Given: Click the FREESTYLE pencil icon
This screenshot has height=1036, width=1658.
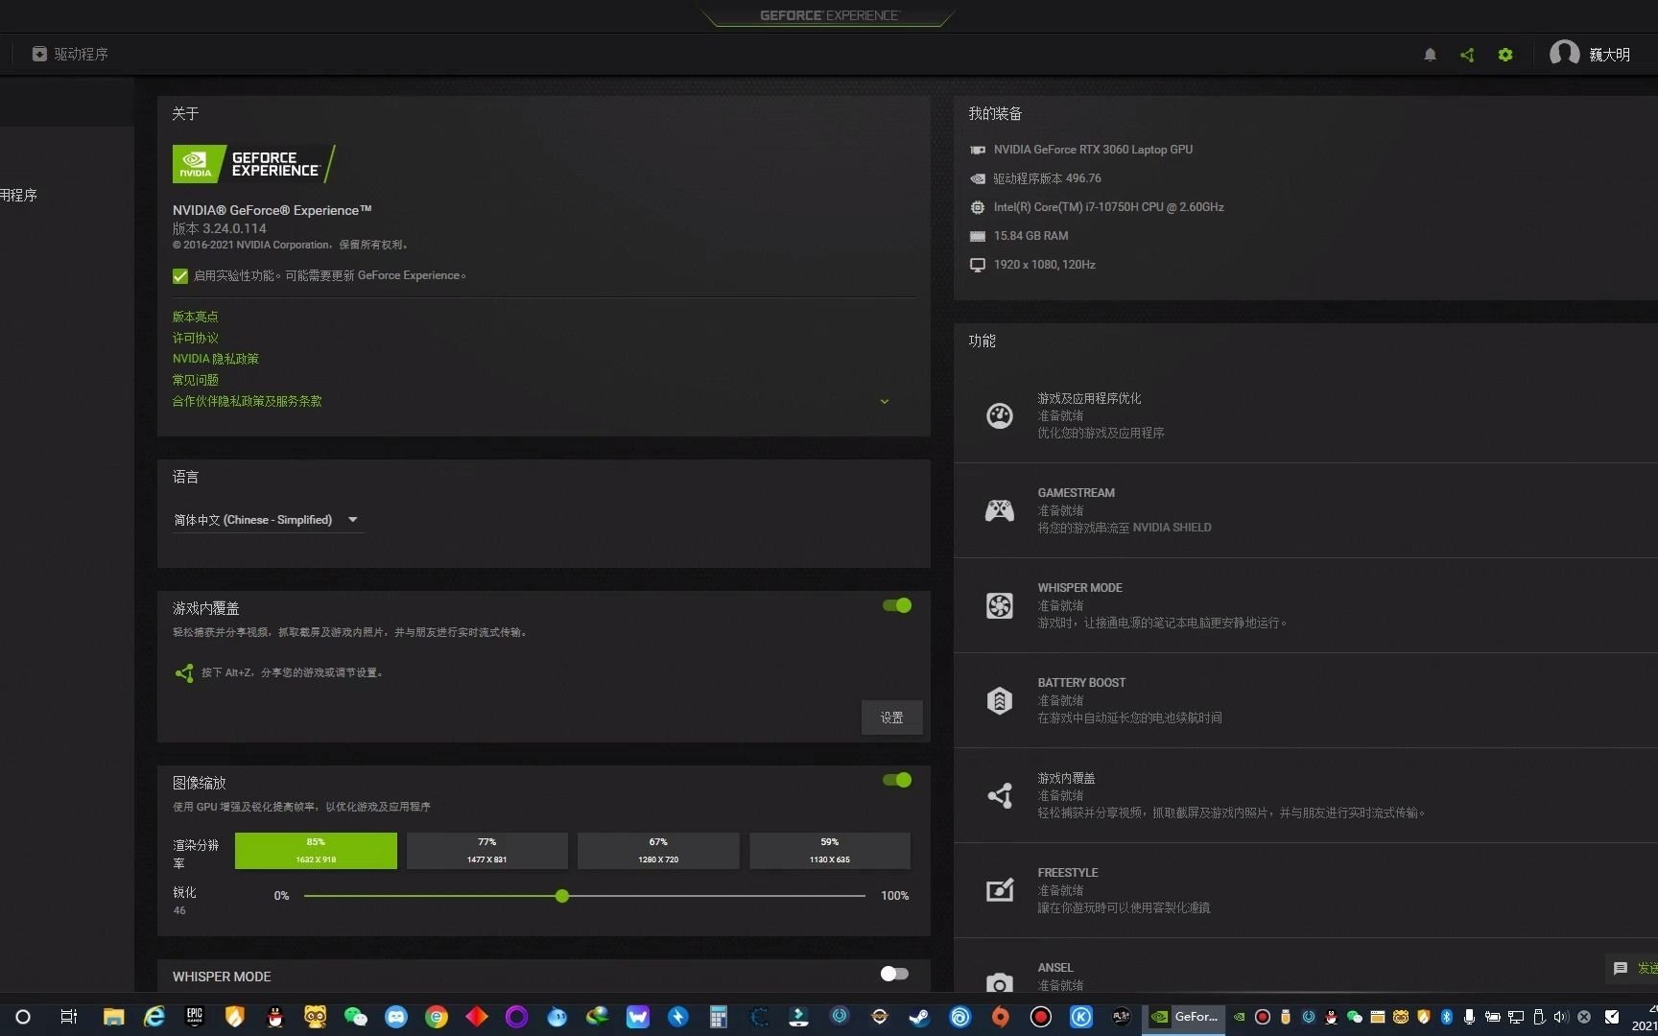Looking at the screenshot, I should coord(1000,890).
